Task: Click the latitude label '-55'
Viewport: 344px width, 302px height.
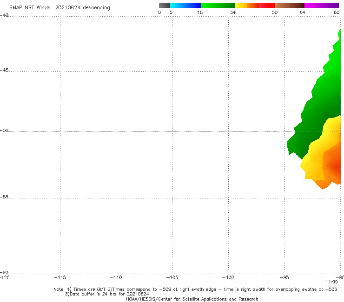Action: coord(4,197)
